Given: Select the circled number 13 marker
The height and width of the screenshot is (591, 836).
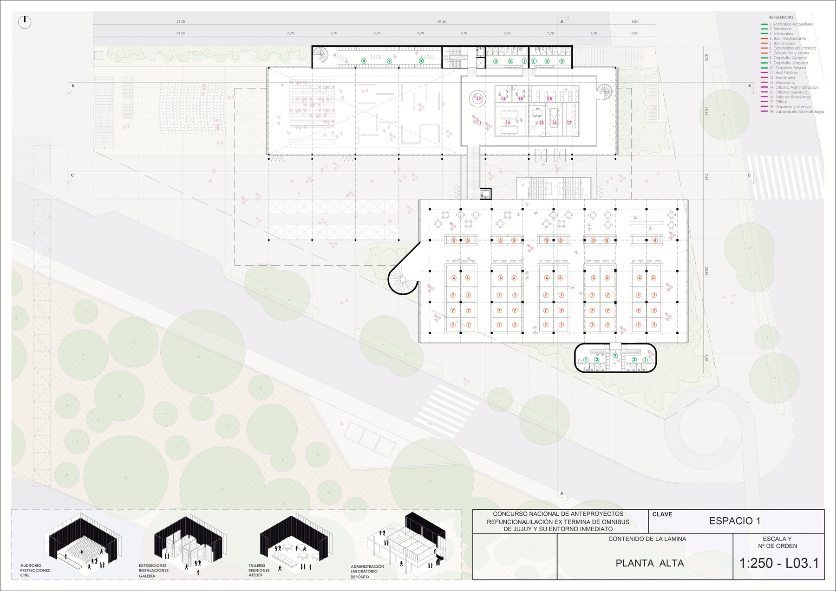Looking at the screenshot, I should pyautogui.click(x=541, y=123).
